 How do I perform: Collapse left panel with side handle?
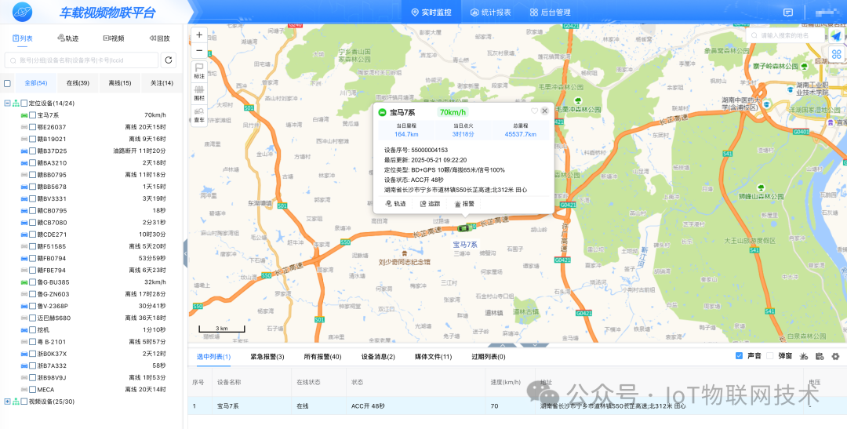pos(185,253)
